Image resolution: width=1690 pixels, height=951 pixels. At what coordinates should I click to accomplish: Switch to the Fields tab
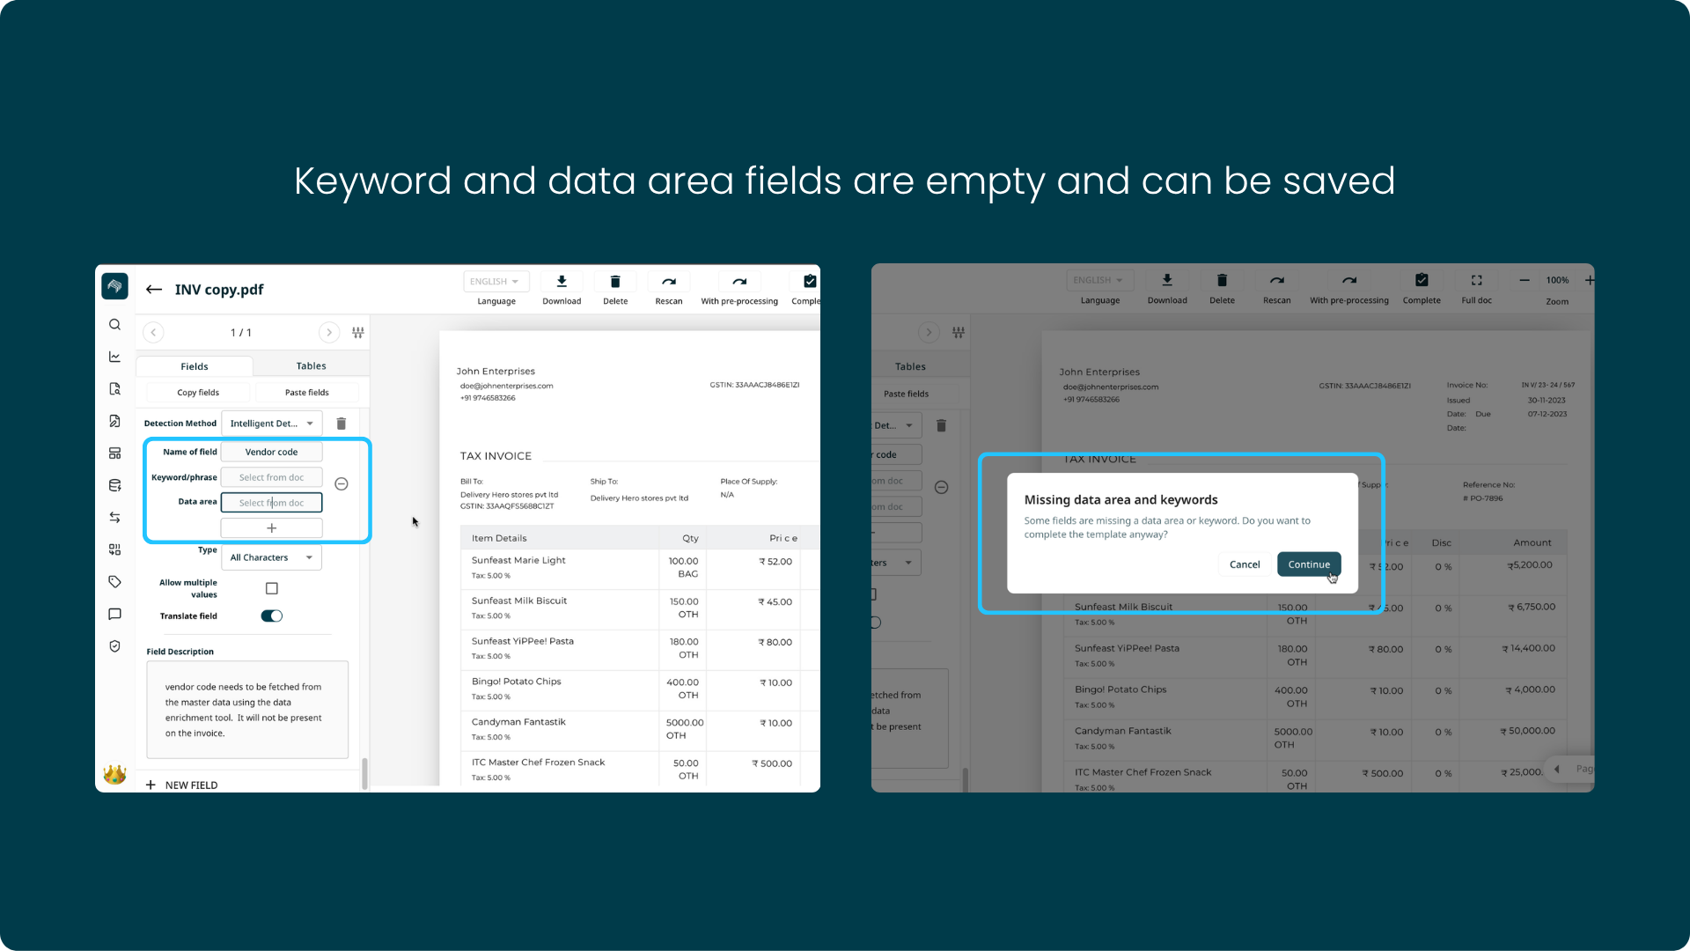coord(195,366)
